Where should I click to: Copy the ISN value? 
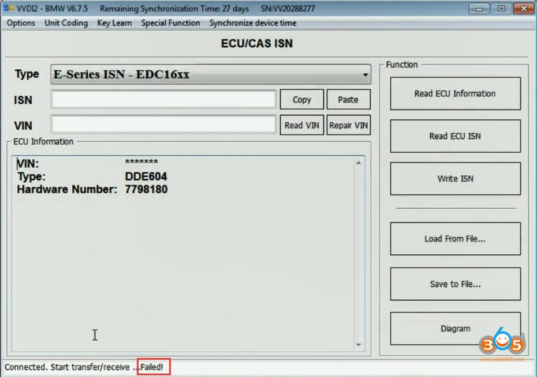click(302, 100)
